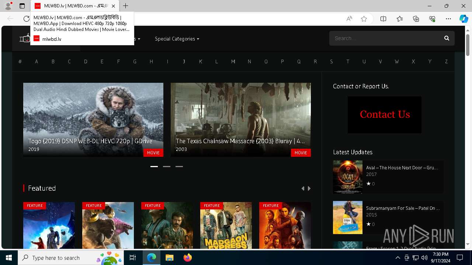This screenshot has width=472, height=265.
Task: Click the Featured previous arrow
Action: [303, 188]
